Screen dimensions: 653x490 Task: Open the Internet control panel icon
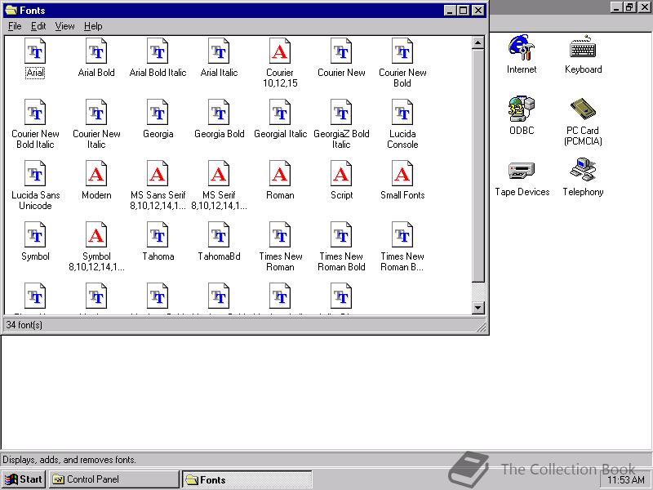coord(522,47)
